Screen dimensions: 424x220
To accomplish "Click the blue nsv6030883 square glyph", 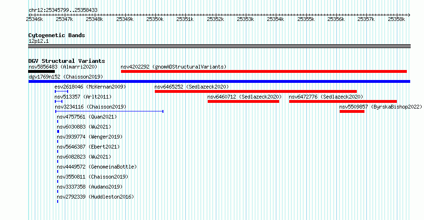I will click(x=58, y=131).
